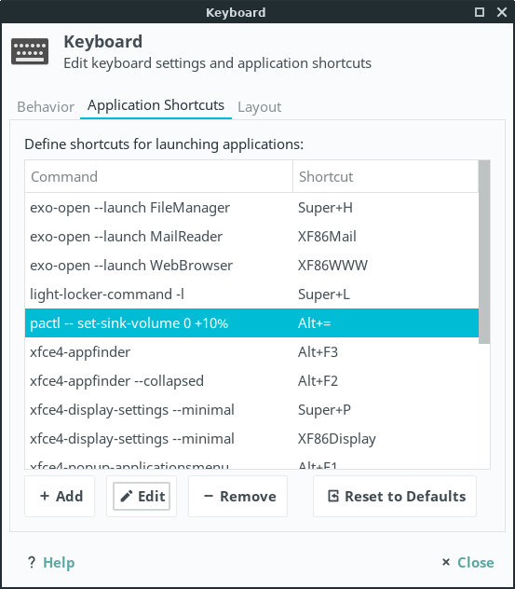Click the Reset to Defaults icon
The height and width of the screenshot is (589, 515).
(x=333, y=496)
